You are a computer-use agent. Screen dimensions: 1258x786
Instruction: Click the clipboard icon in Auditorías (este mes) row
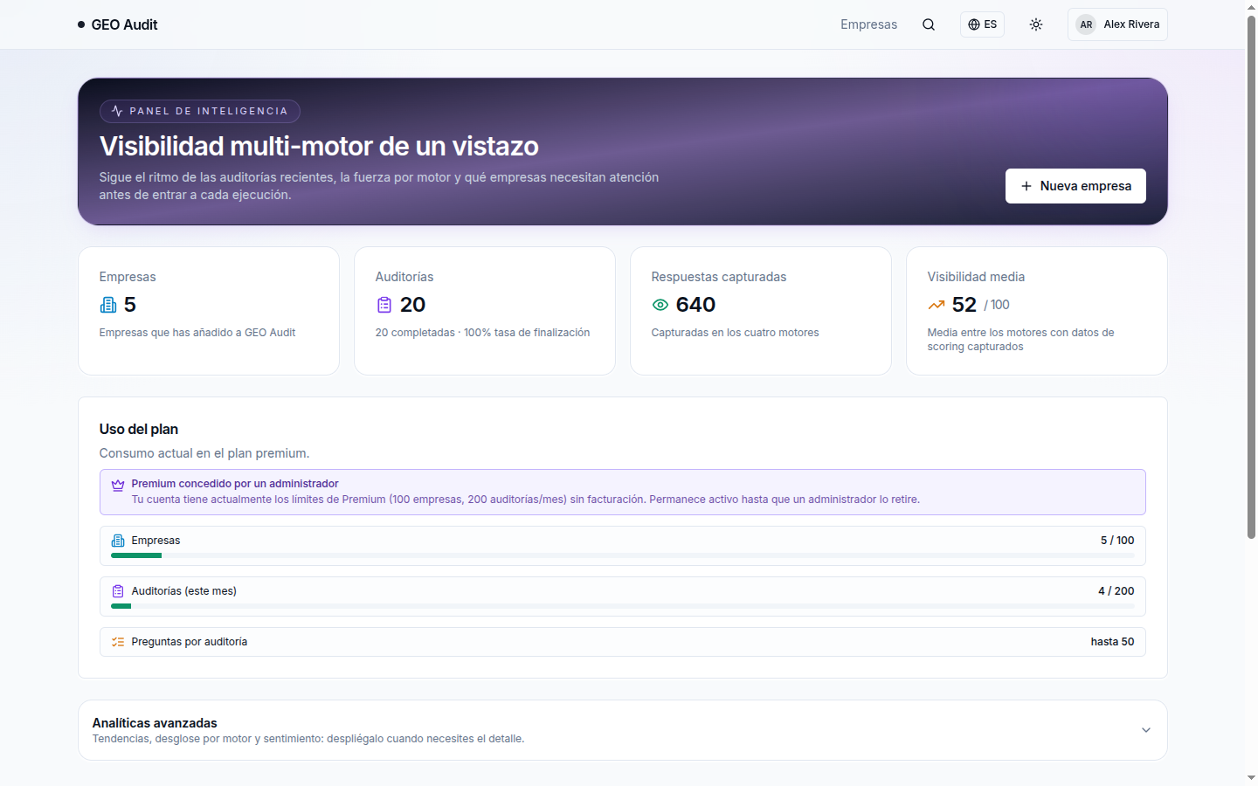(118, 591)
